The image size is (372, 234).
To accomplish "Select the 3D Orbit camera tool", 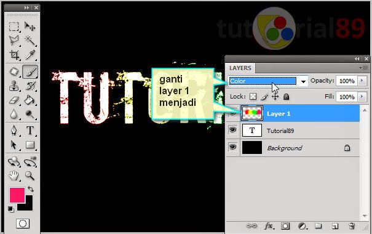I will click(x=30, y=161).
